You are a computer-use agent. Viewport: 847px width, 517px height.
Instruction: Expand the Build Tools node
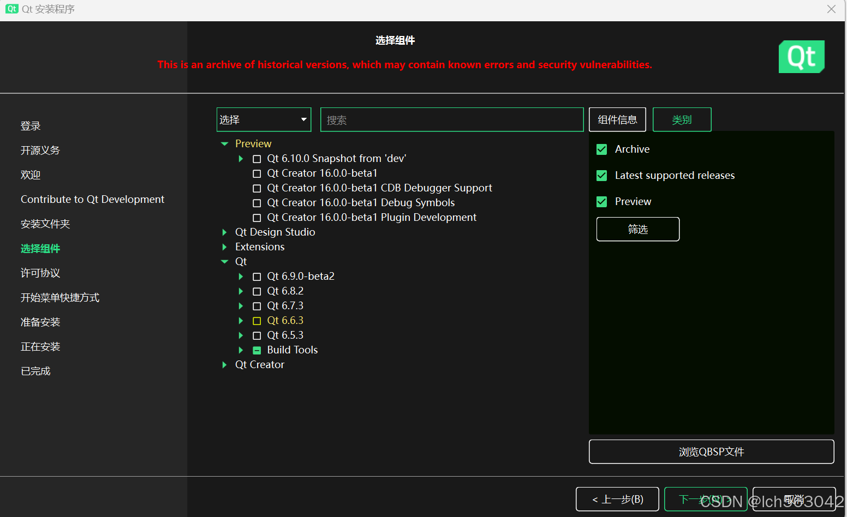tap(241, 350)
